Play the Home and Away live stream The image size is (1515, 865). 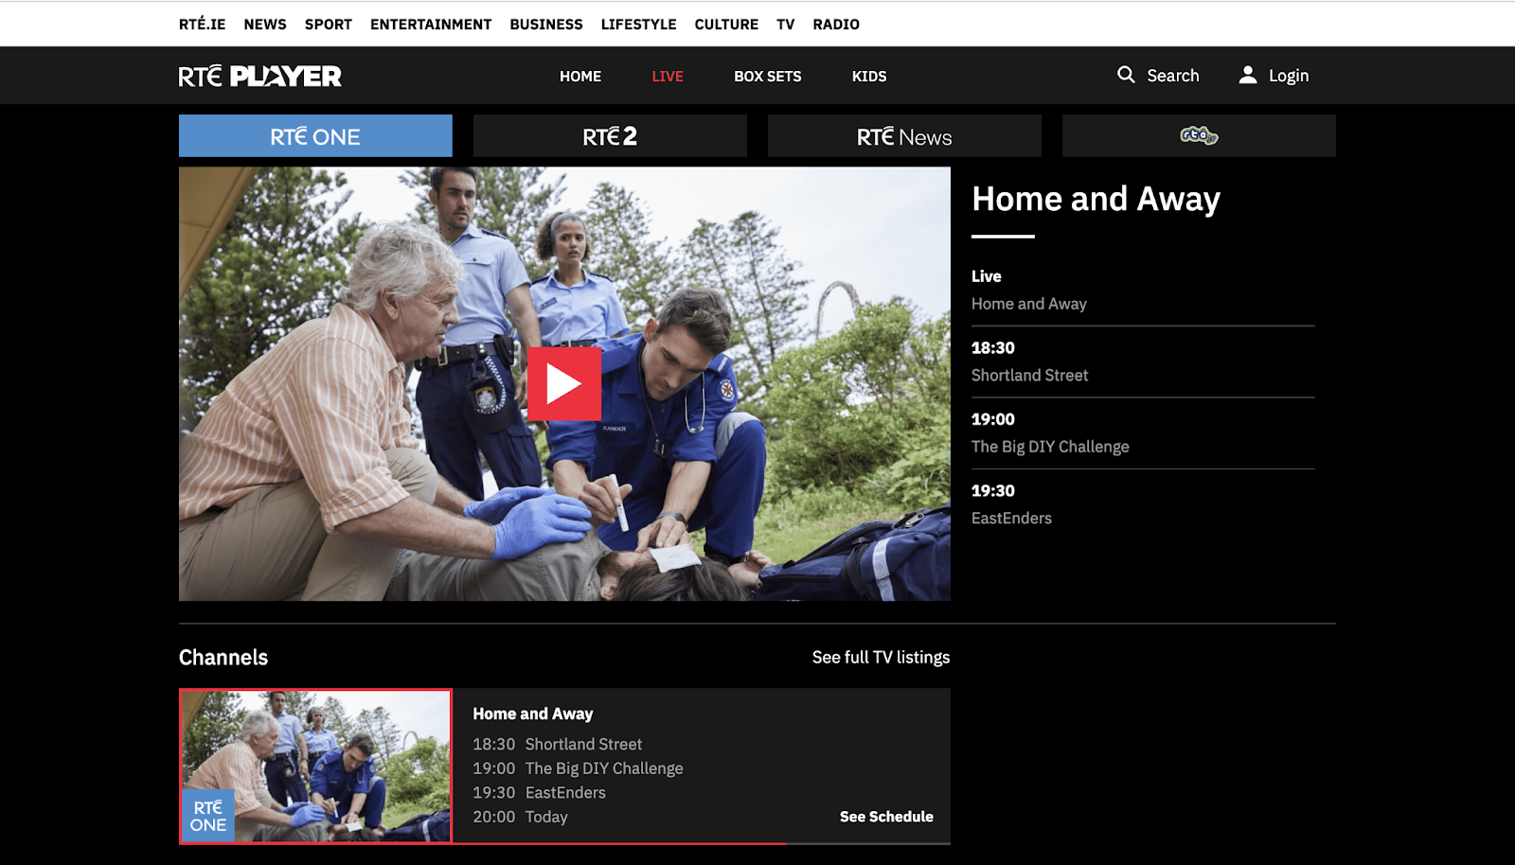point(564,384)
